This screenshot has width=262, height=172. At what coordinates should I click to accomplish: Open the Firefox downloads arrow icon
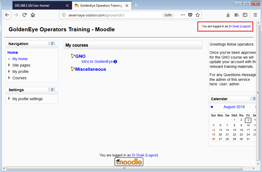pos(228,15)
